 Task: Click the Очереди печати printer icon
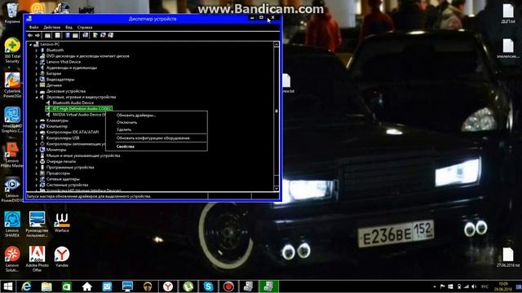point(42,161)
